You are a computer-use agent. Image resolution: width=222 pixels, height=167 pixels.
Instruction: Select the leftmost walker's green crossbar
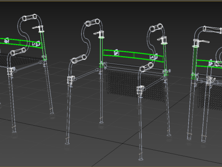coord(22,43)
